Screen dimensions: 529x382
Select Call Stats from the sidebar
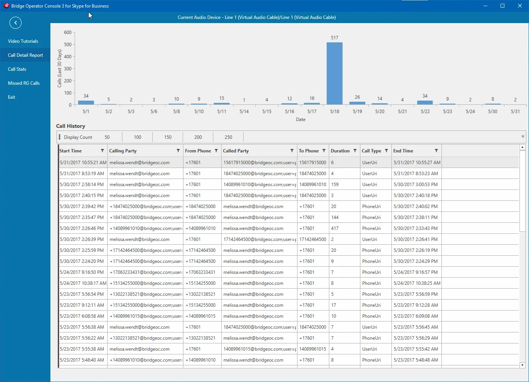(17, 69)
